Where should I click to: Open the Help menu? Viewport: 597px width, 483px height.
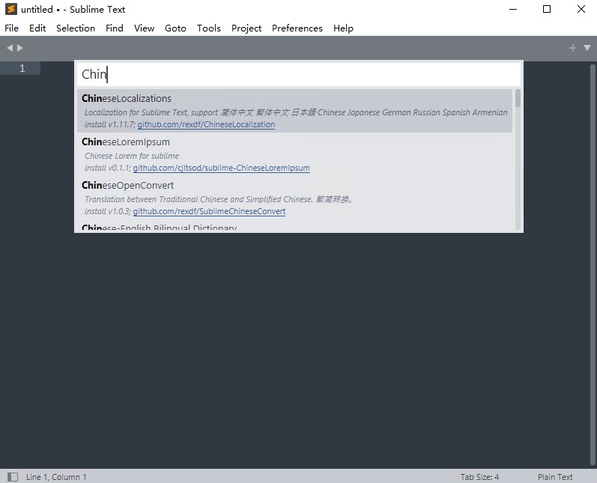point(343,28)
